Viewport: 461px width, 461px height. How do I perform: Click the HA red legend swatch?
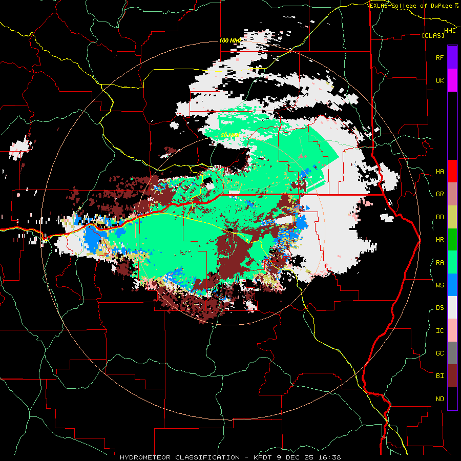(452, 171)
